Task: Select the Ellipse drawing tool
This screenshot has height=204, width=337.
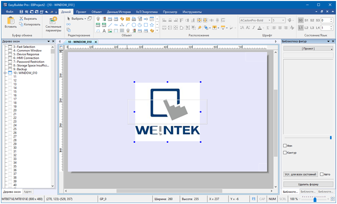Action: click(134, 25)
